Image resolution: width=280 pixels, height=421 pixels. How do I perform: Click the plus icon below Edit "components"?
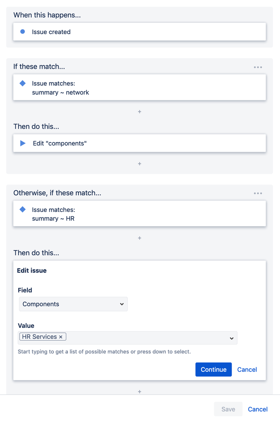pyautogui.click(x=139, y=164)
